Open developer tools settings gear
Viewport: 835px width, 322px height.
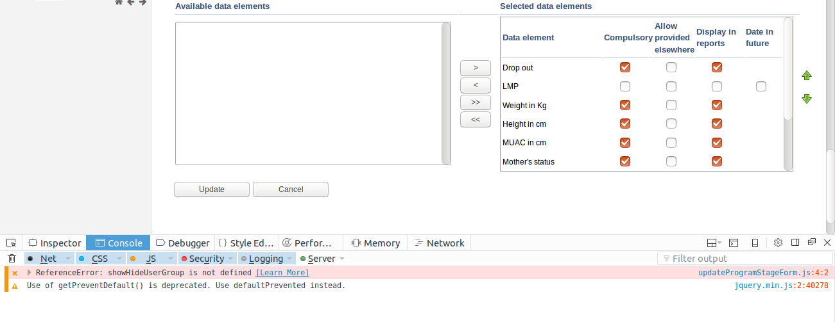(x=778, y=243)
